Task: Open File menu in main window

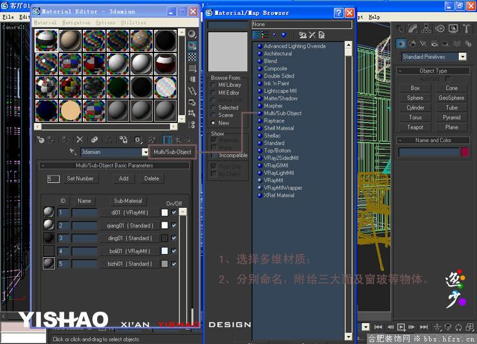Action: [x=8, y=17]
